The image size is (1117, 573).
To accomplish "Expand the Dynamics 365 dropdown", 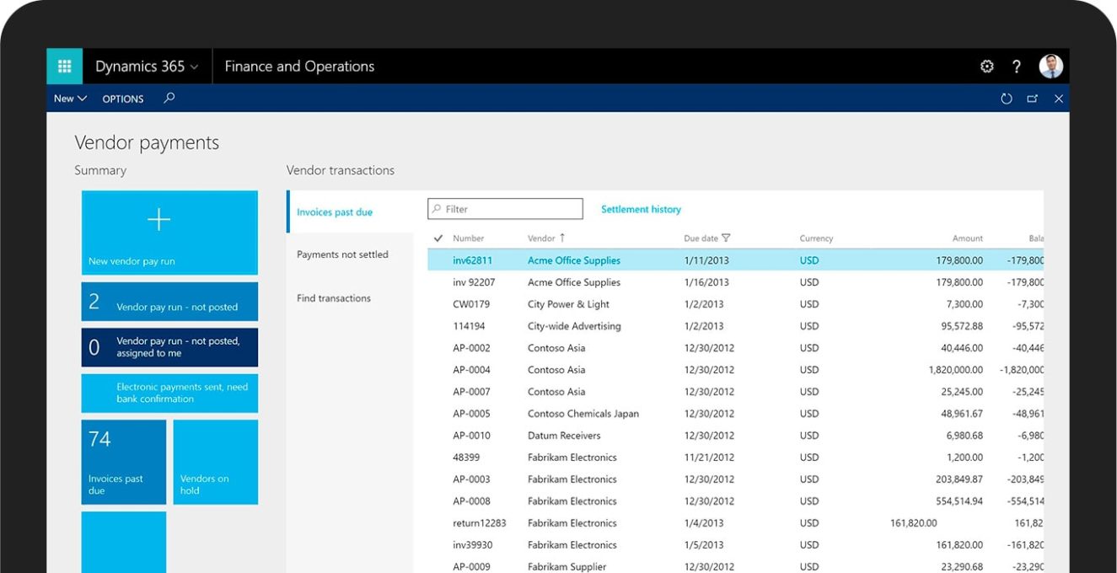I will click(x=148, y=67).
